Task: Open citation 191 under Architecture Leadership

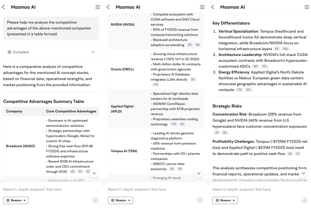Action: (x=264, y=66)
